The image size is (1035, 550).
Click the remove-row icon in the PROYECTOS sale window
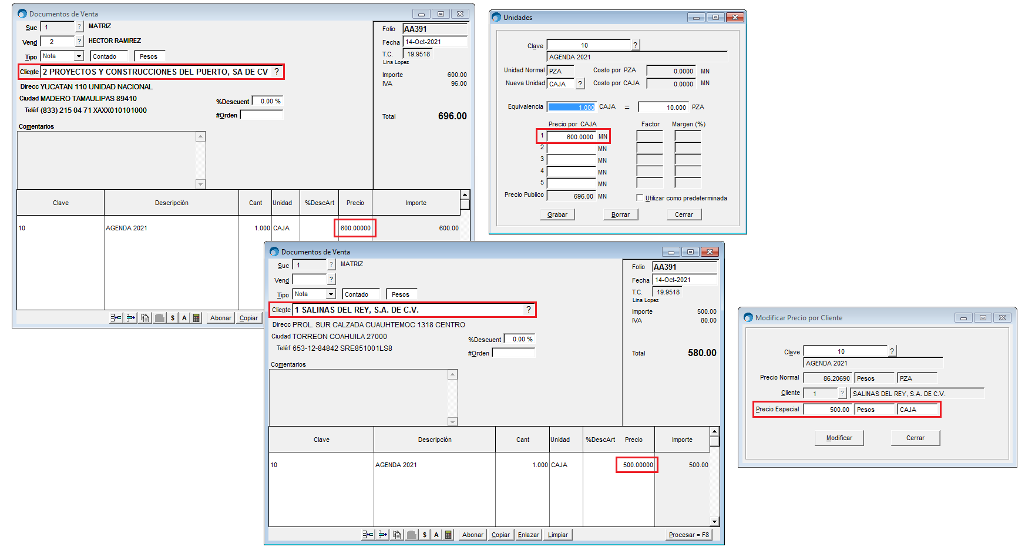131,318
